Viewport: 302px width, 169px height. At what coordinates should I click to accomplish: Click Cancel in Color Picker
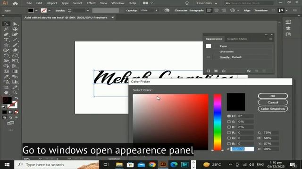tap(273, 102)
